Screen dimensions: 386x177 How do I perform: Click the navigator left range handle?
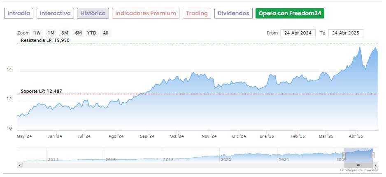pyautogui.click(x=344, y=155)
